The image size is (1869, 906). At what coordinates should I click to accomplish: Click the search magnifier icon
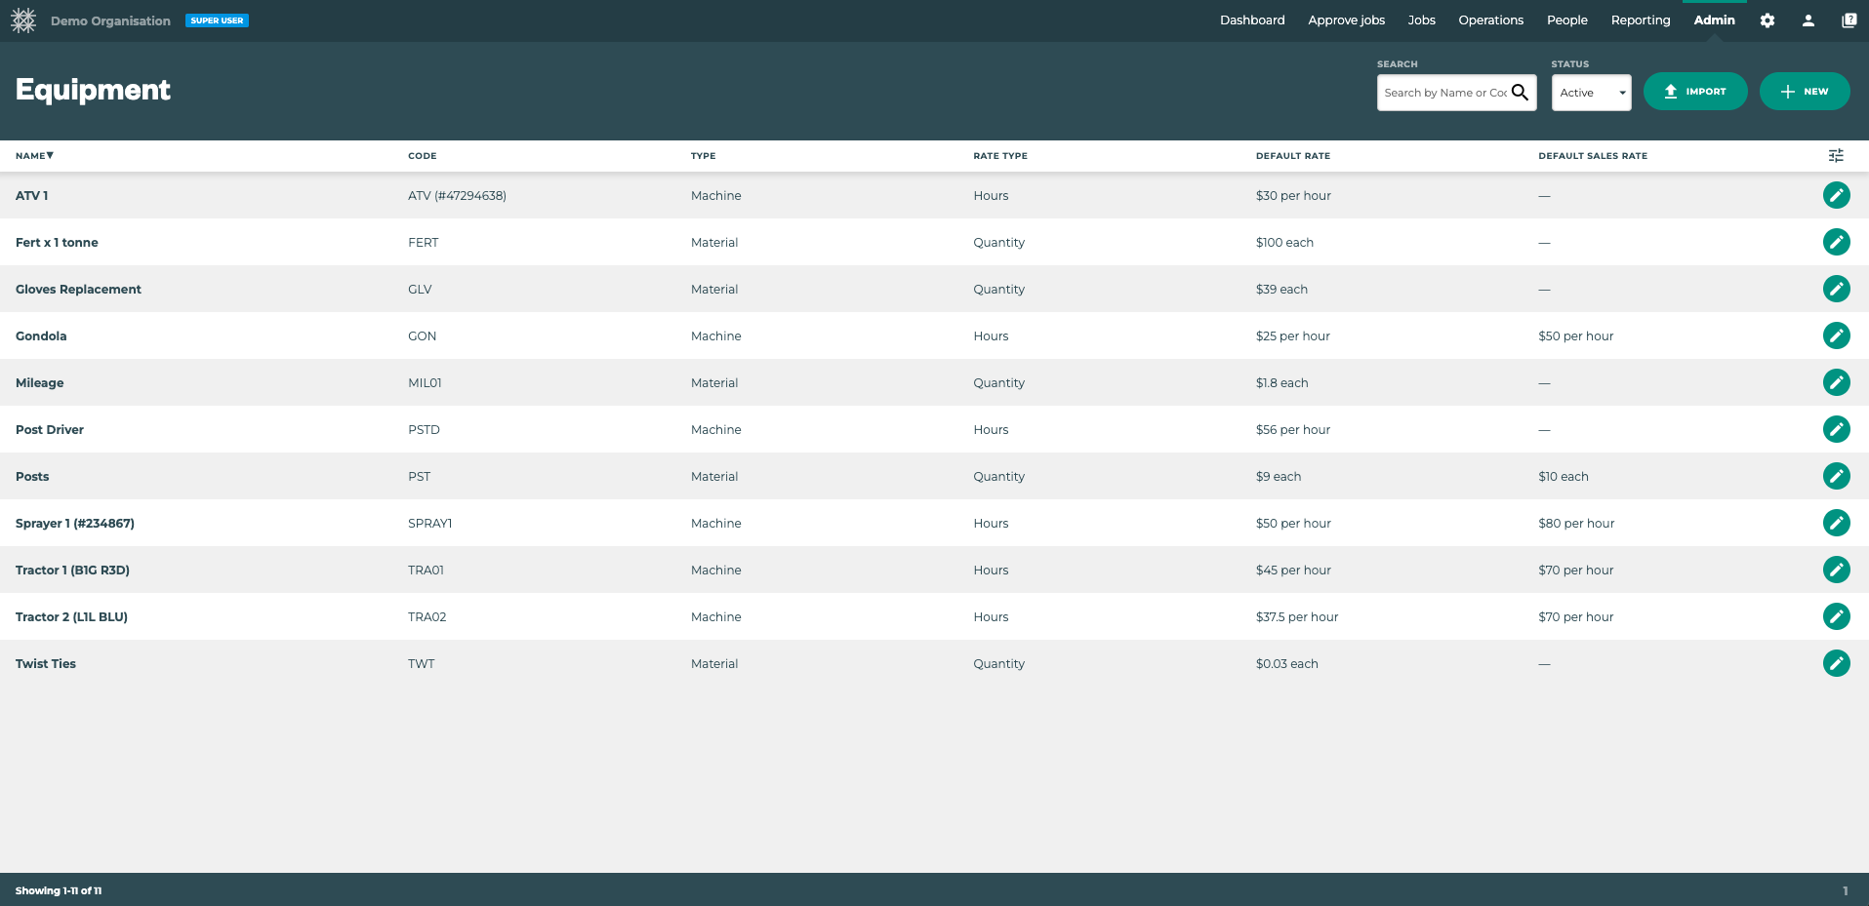tap(1521, 92)
